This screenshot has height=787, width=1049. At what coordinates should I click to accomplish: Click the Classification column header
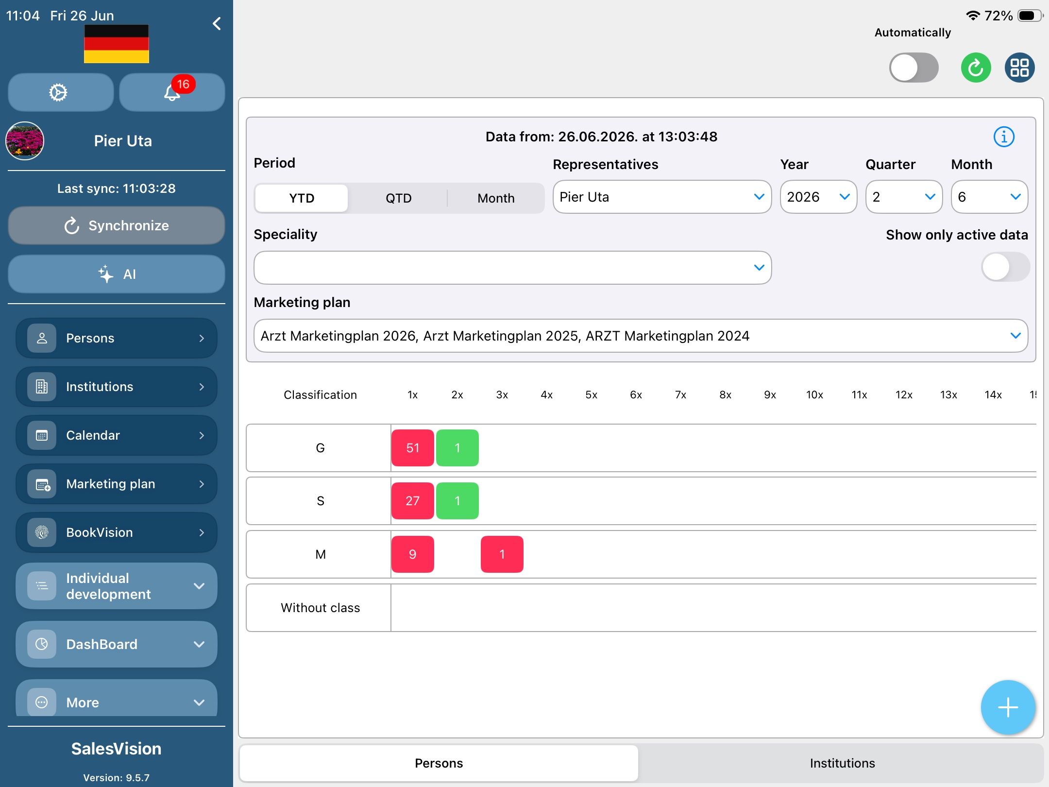[x=320, y=395]
